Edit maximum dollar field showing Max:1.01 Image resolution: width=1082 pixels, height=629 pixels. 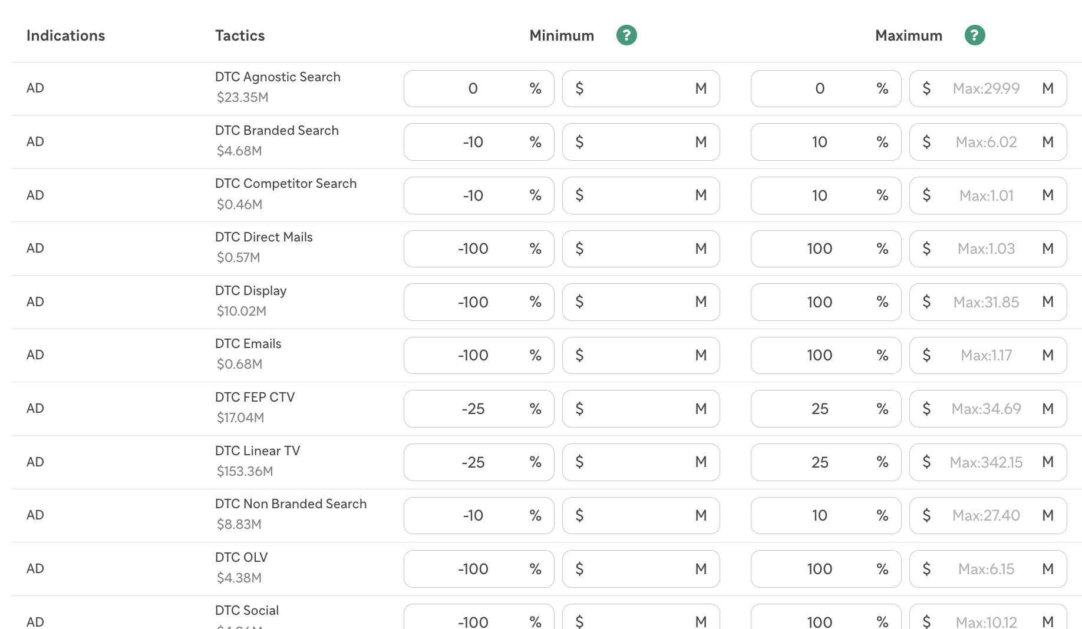[x=988, y=196]
